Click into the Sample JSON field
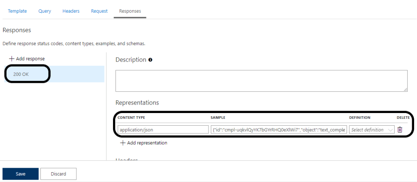 tap(279, 130)
